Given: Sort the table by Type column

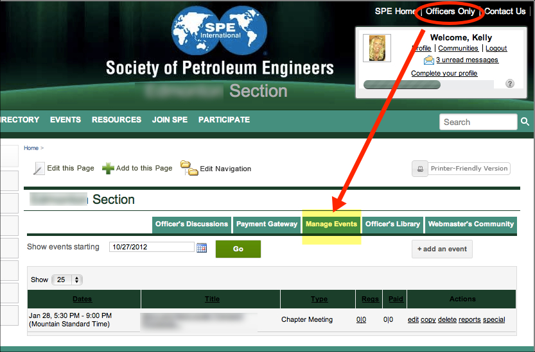Looking at the screenshot, I should (x=319, y=299).
